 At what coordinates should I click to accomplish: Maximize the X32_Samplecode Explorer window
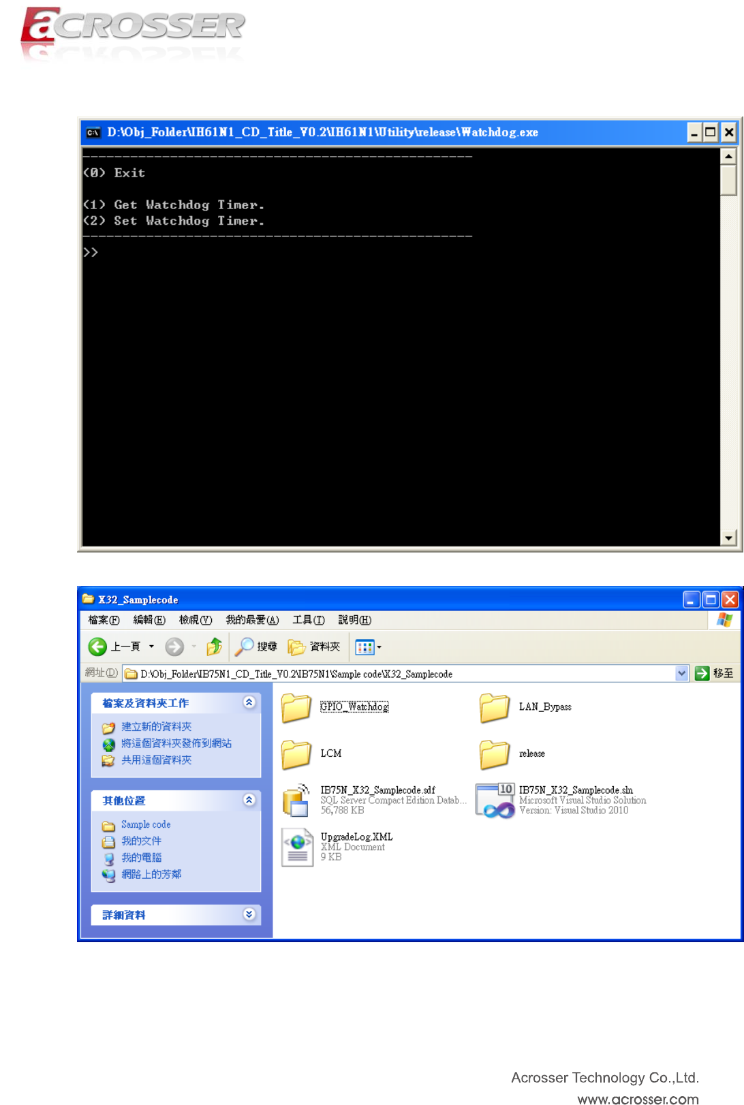pyautogui.click(x=711, y=600)
